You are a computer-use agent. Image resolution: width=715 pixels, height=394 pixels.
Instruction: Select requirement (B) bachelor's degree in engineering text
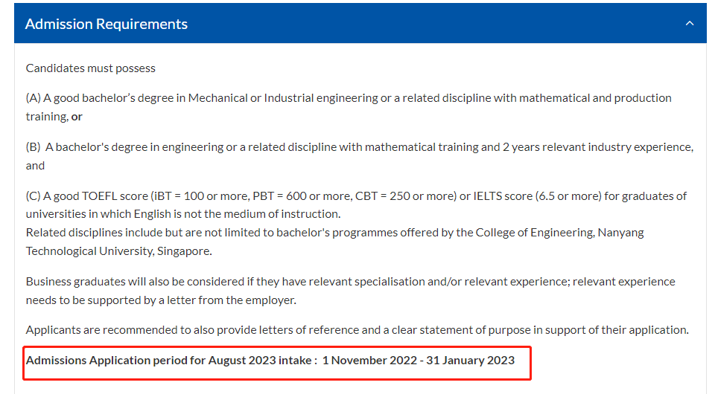point(223,147)
